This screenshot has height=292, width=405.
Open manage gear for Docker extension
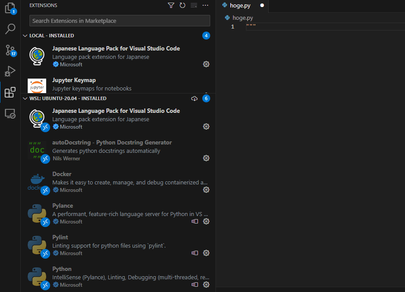tap(206, 190)
